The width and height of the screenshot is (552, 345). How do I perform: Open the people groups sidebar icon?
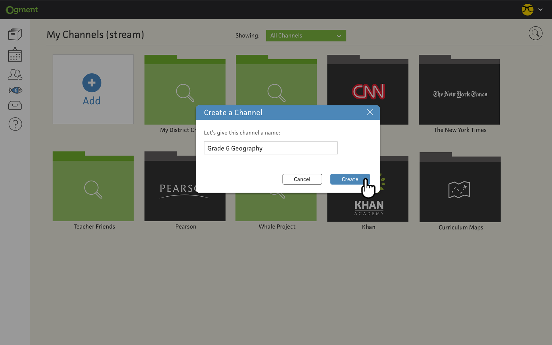pyautogui.click(x=15, y=74)
